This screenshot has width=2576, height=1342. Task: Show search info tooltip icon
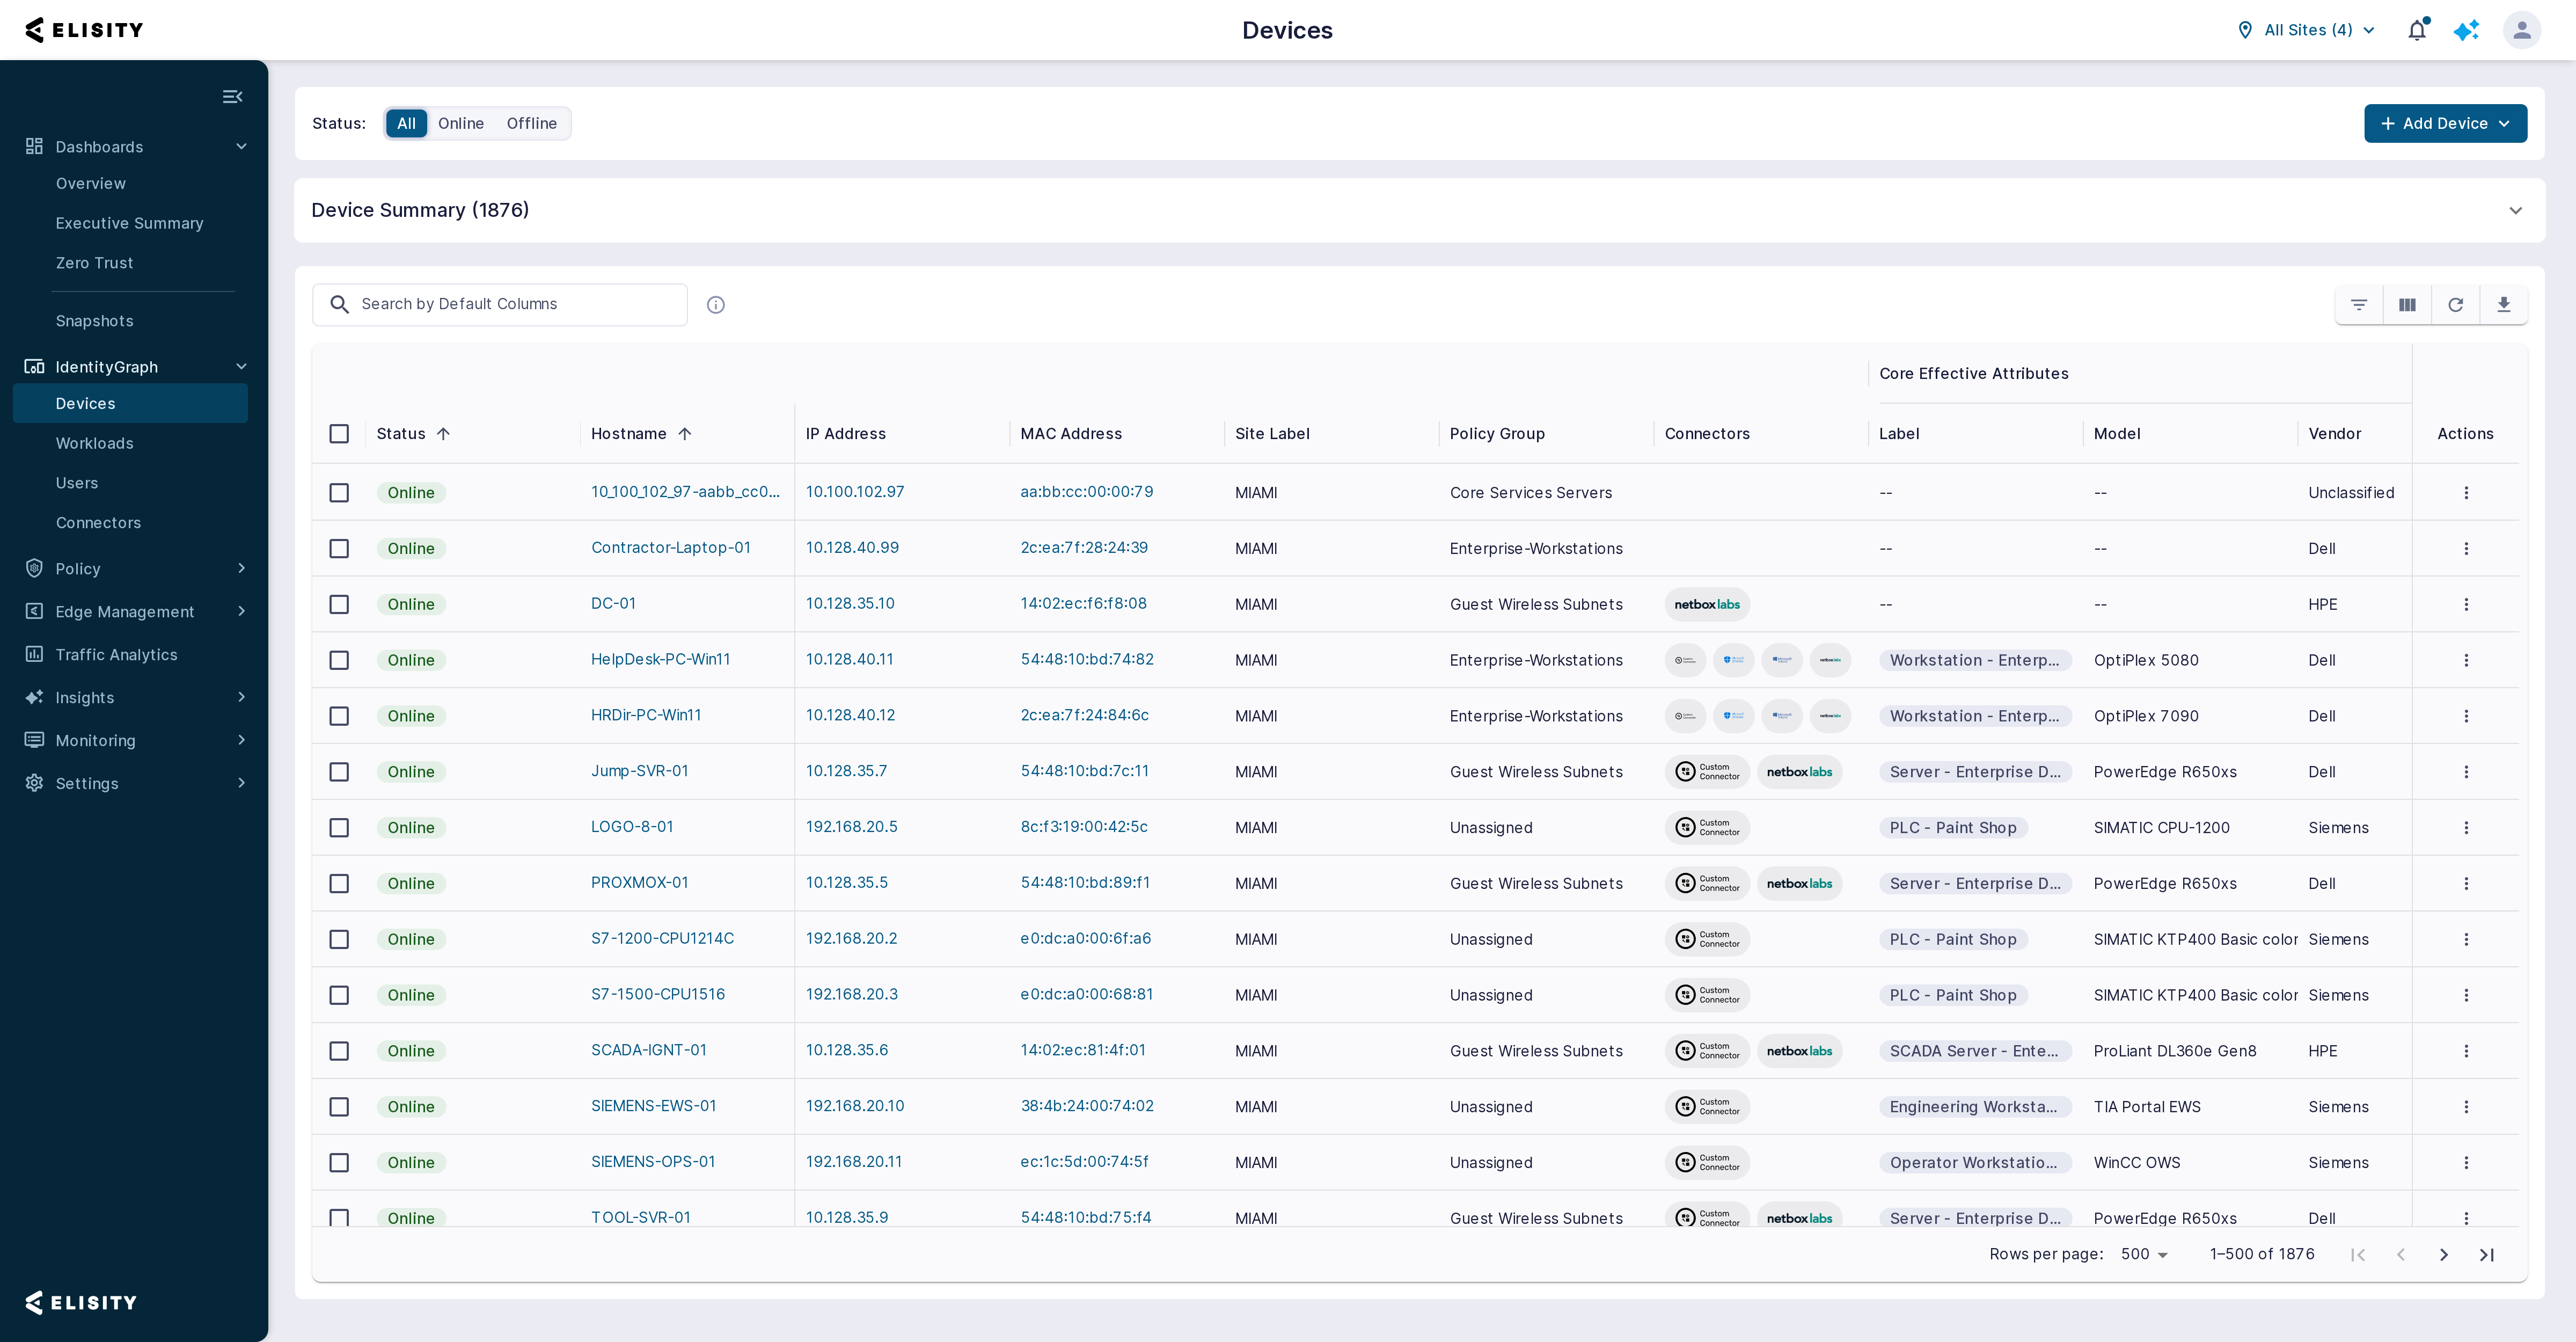(x=715, y=305)
